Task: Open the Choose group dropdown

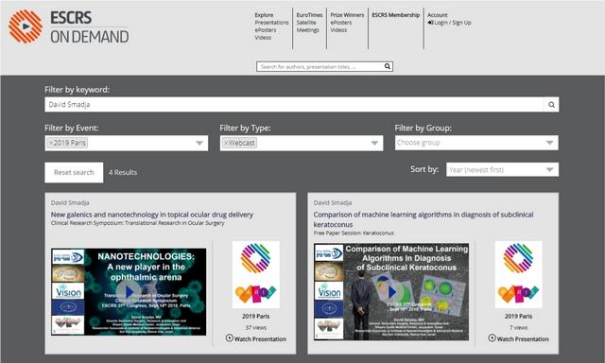Action: click(x=476, y=143)
